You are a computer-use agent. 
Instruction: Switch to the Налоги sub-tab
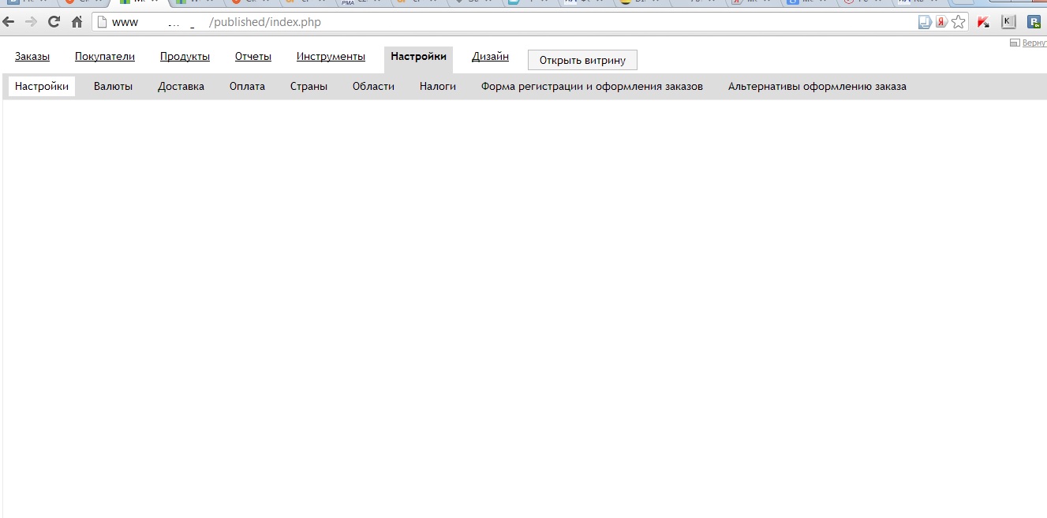[438, 87]
